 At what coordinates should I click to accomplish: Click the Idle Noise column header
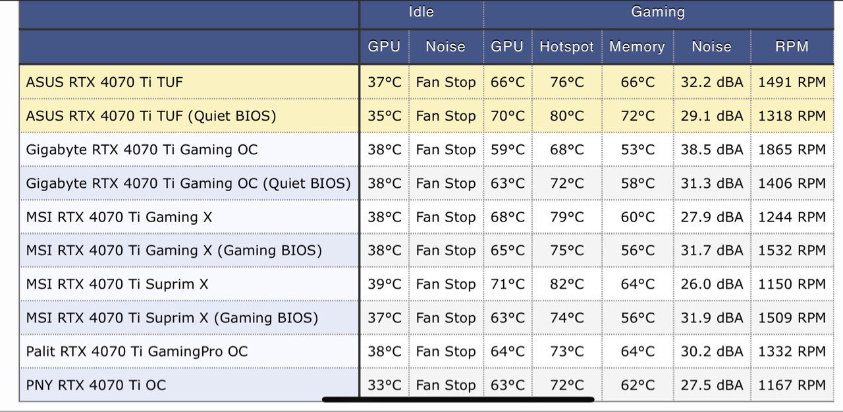tap(445, 47)
